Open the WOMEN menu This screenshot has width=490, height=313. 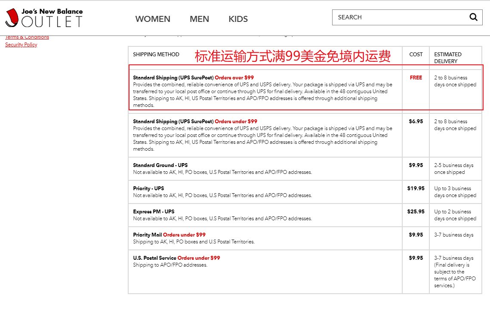(153, 19)
